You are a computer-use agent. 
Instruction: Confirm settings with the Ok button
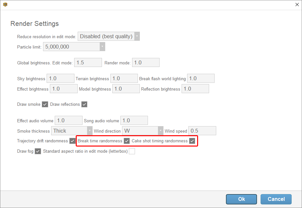point(241,199)
